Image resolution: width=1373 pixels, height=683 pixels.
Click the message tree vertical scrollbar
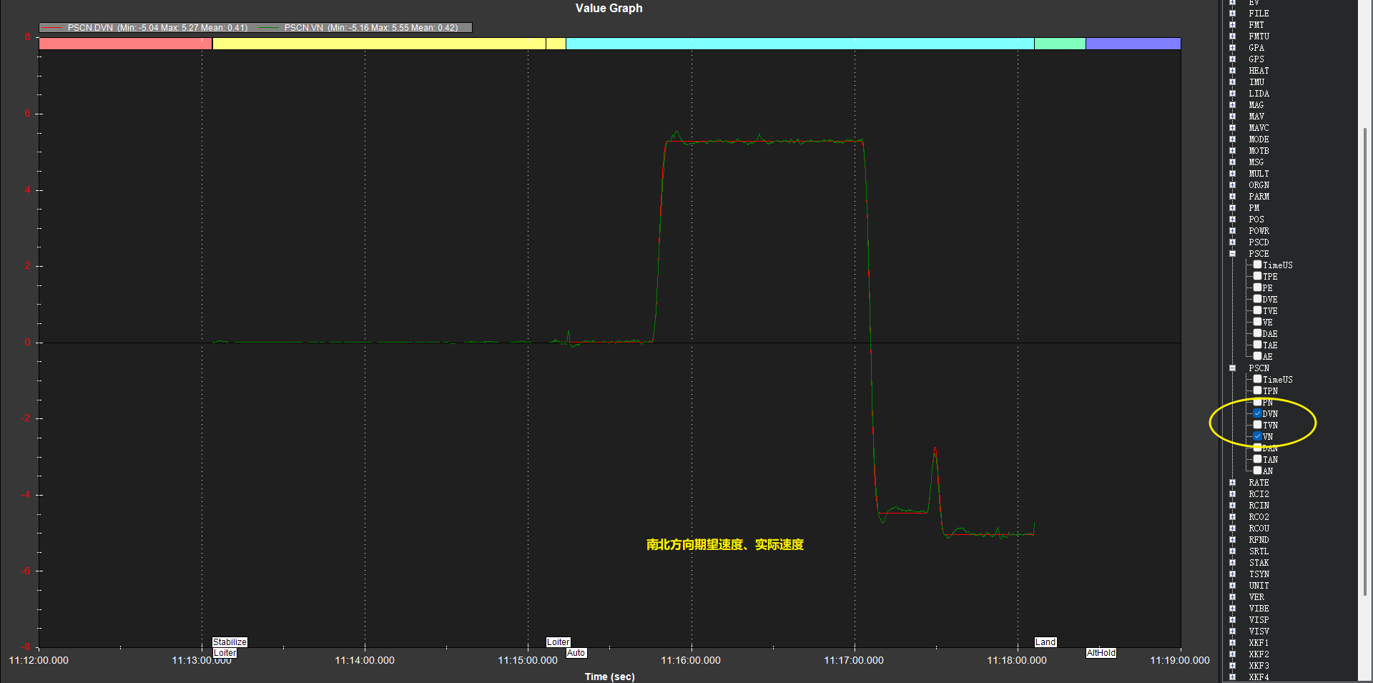tap(1364, 358)
